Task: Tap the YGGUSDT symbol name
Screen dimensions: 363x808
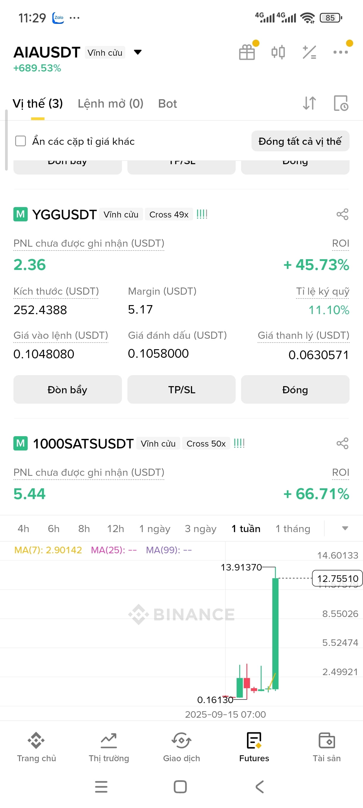Action: point(64,215)
